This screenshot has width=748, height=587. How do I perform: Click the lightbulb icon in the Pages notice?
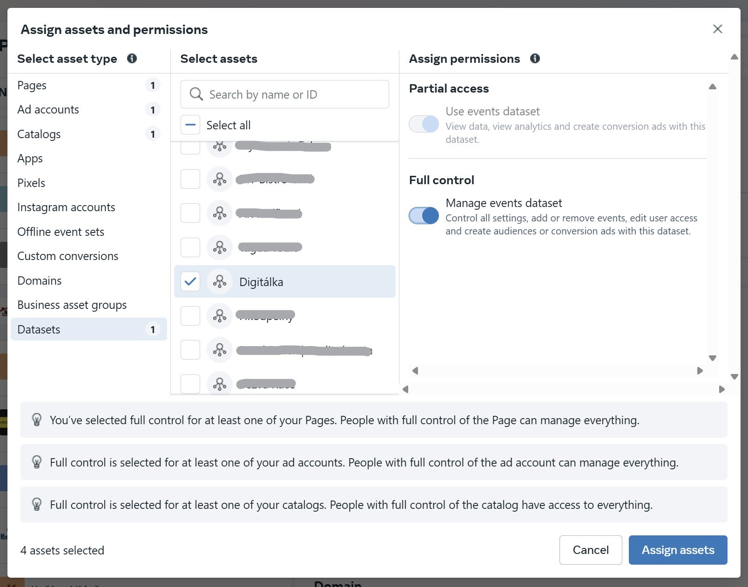(x=37, y=420)
